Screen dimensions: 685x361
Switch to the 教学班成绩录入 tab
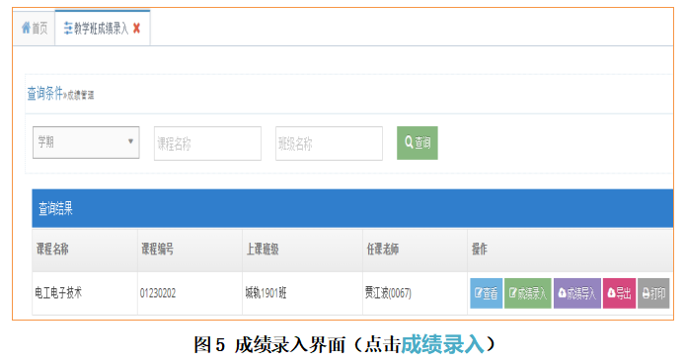pyautogui.click(x=103, y=29)
